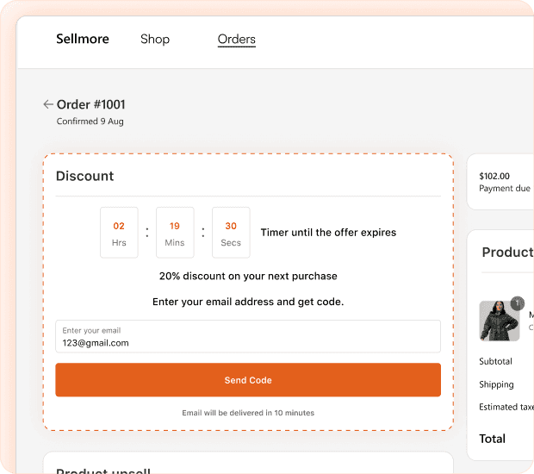Click the $102.00 Payment due card

500,182
